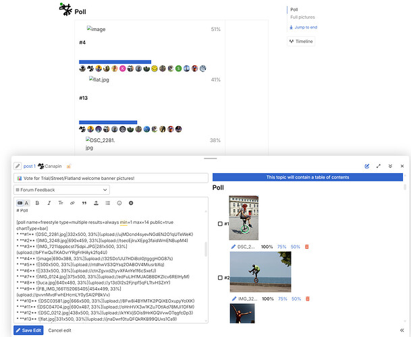Click the #13 poll result bar
This screenshot has width=411, height=337.
tap(108, 122)
